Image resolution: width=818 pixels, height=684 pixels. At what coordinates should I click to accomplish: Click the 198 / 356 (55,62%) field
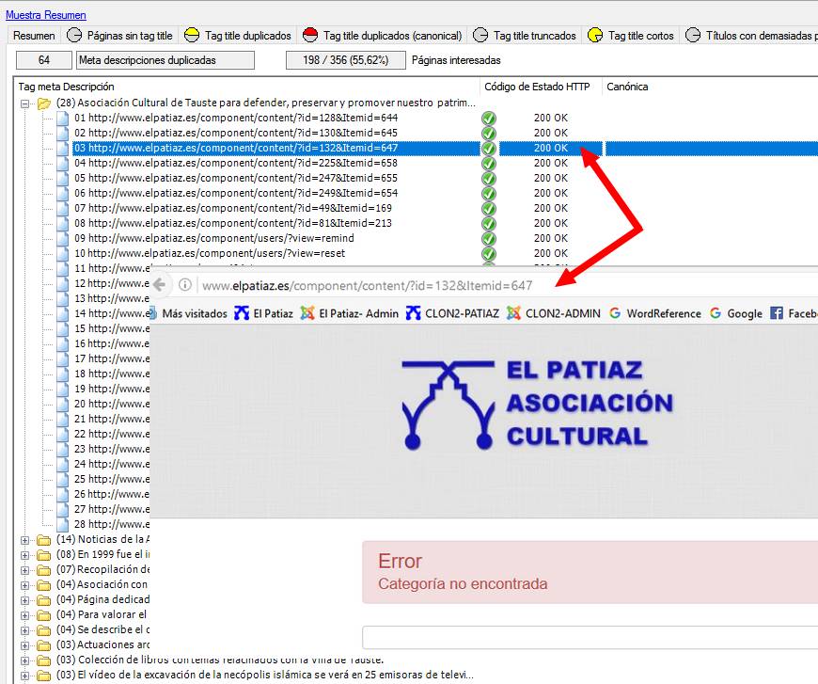[345, 60]
